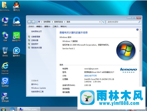Open the 工具(T) menu
Screen dimensions: 147x111
[55, 27]
